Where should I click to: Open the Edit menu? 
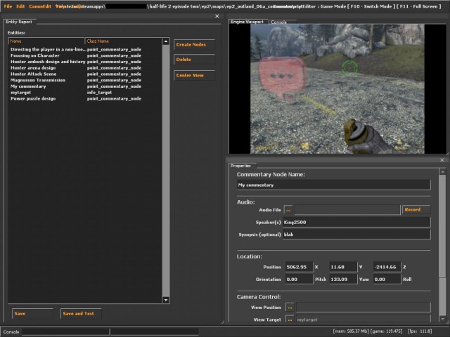coord(20,6)
